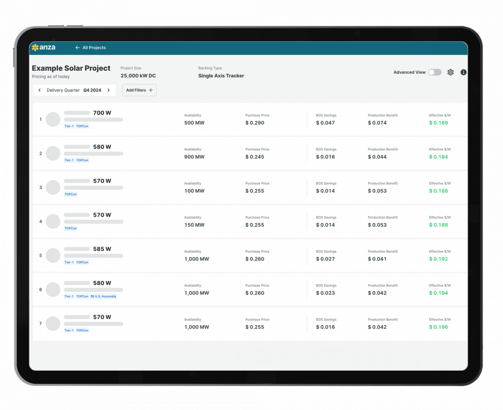503x410 pixels.
Task: Open settings gear icon
Action: (x=450, y=72)
